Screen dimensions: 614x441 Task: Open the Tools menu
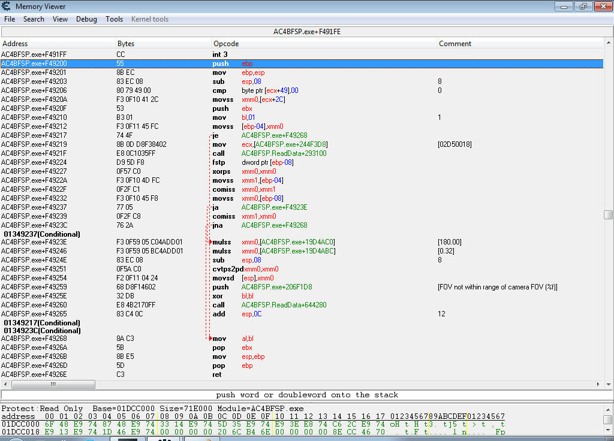coord(114,19)
